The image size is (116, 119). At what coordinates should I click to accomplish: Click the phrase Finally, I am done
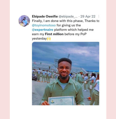click(45, 21)
